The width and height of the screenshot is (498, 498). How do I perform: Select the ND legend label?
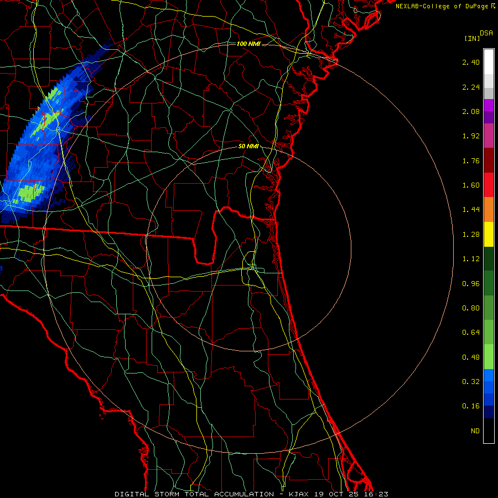[475, 431]
